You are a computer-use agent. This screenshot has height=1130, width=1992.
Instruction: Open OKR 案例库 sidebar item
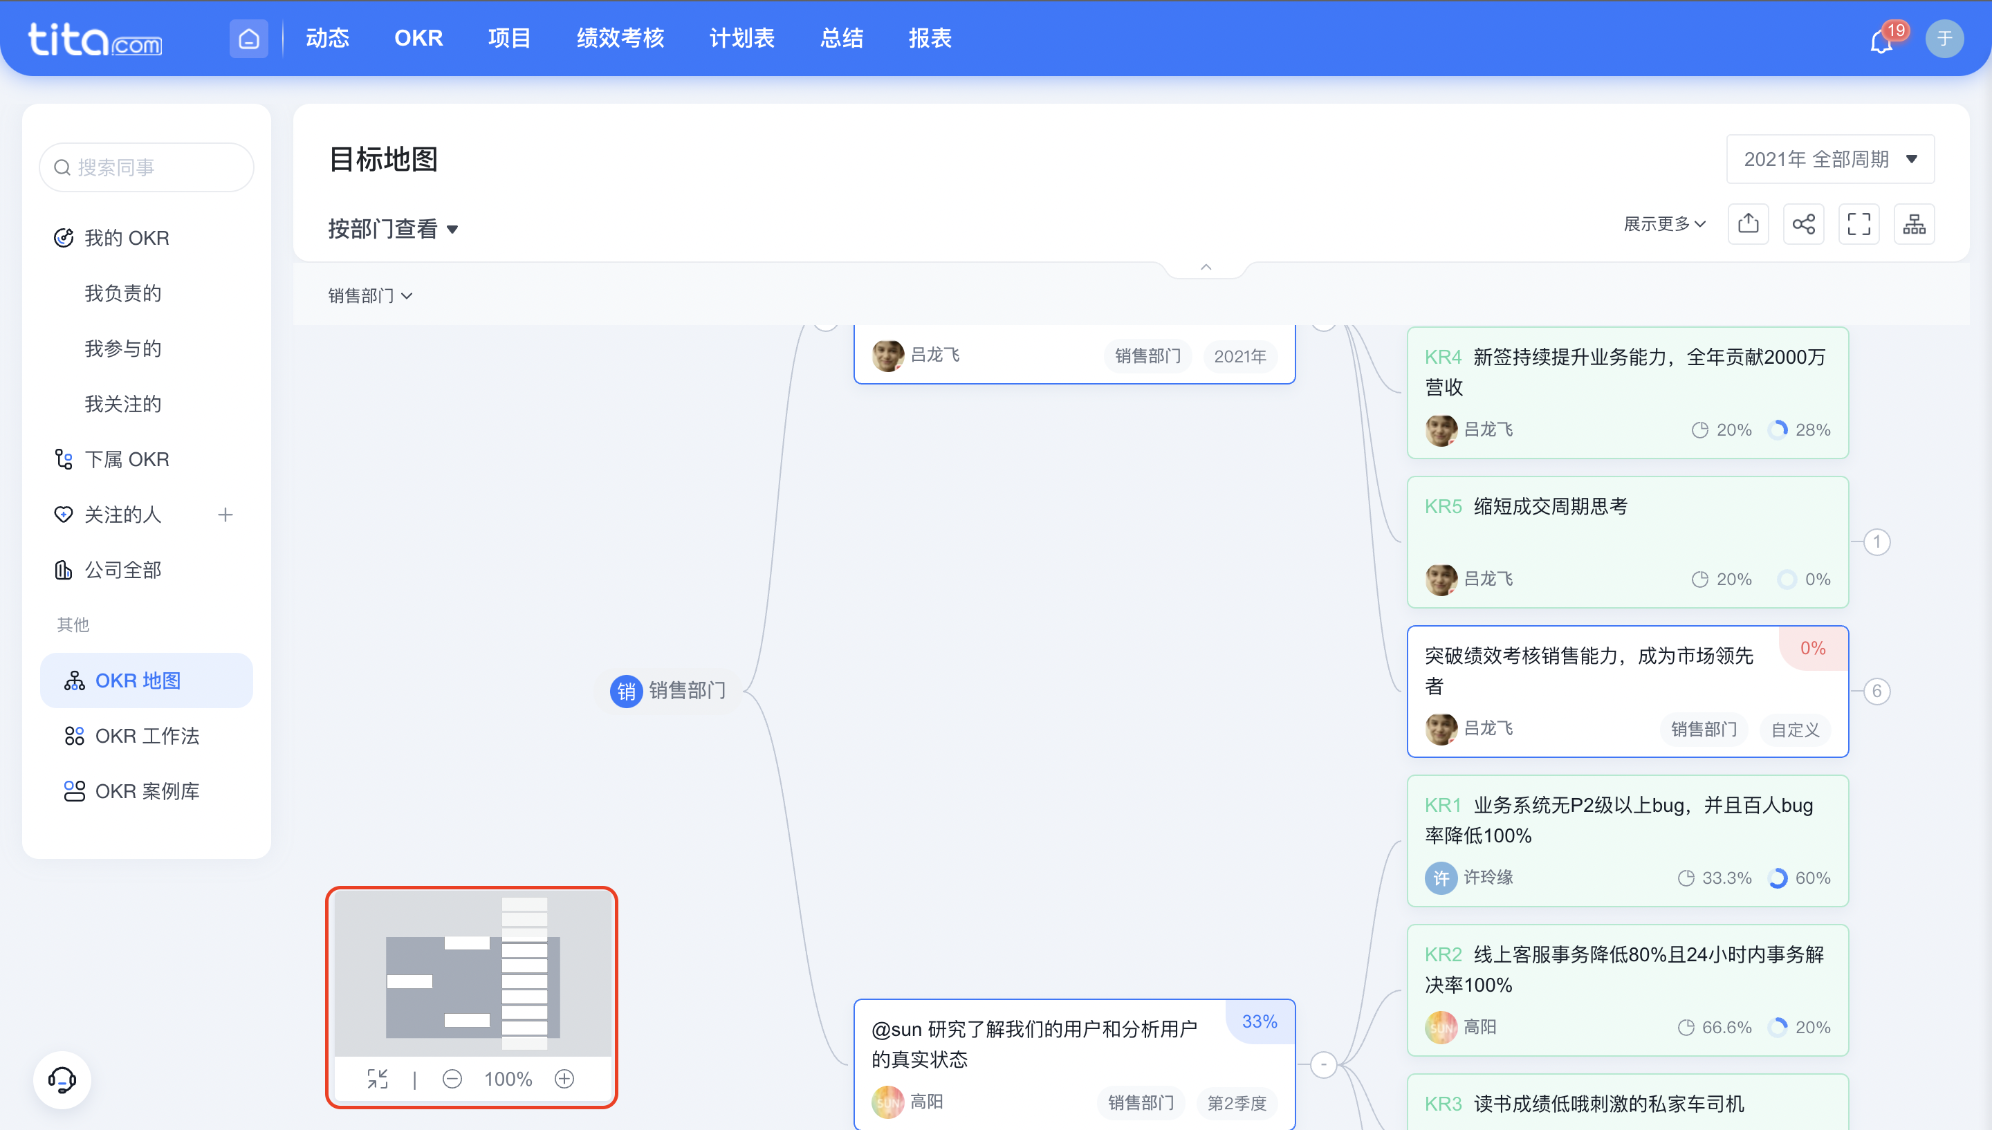147,792
